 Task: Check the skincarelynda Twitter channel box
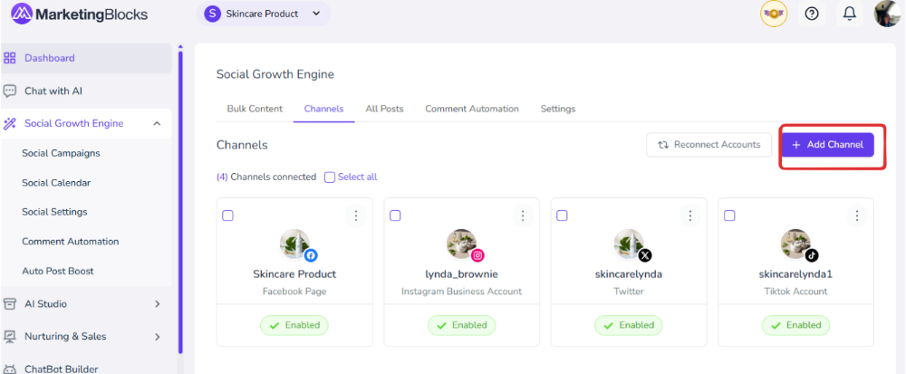562,216
